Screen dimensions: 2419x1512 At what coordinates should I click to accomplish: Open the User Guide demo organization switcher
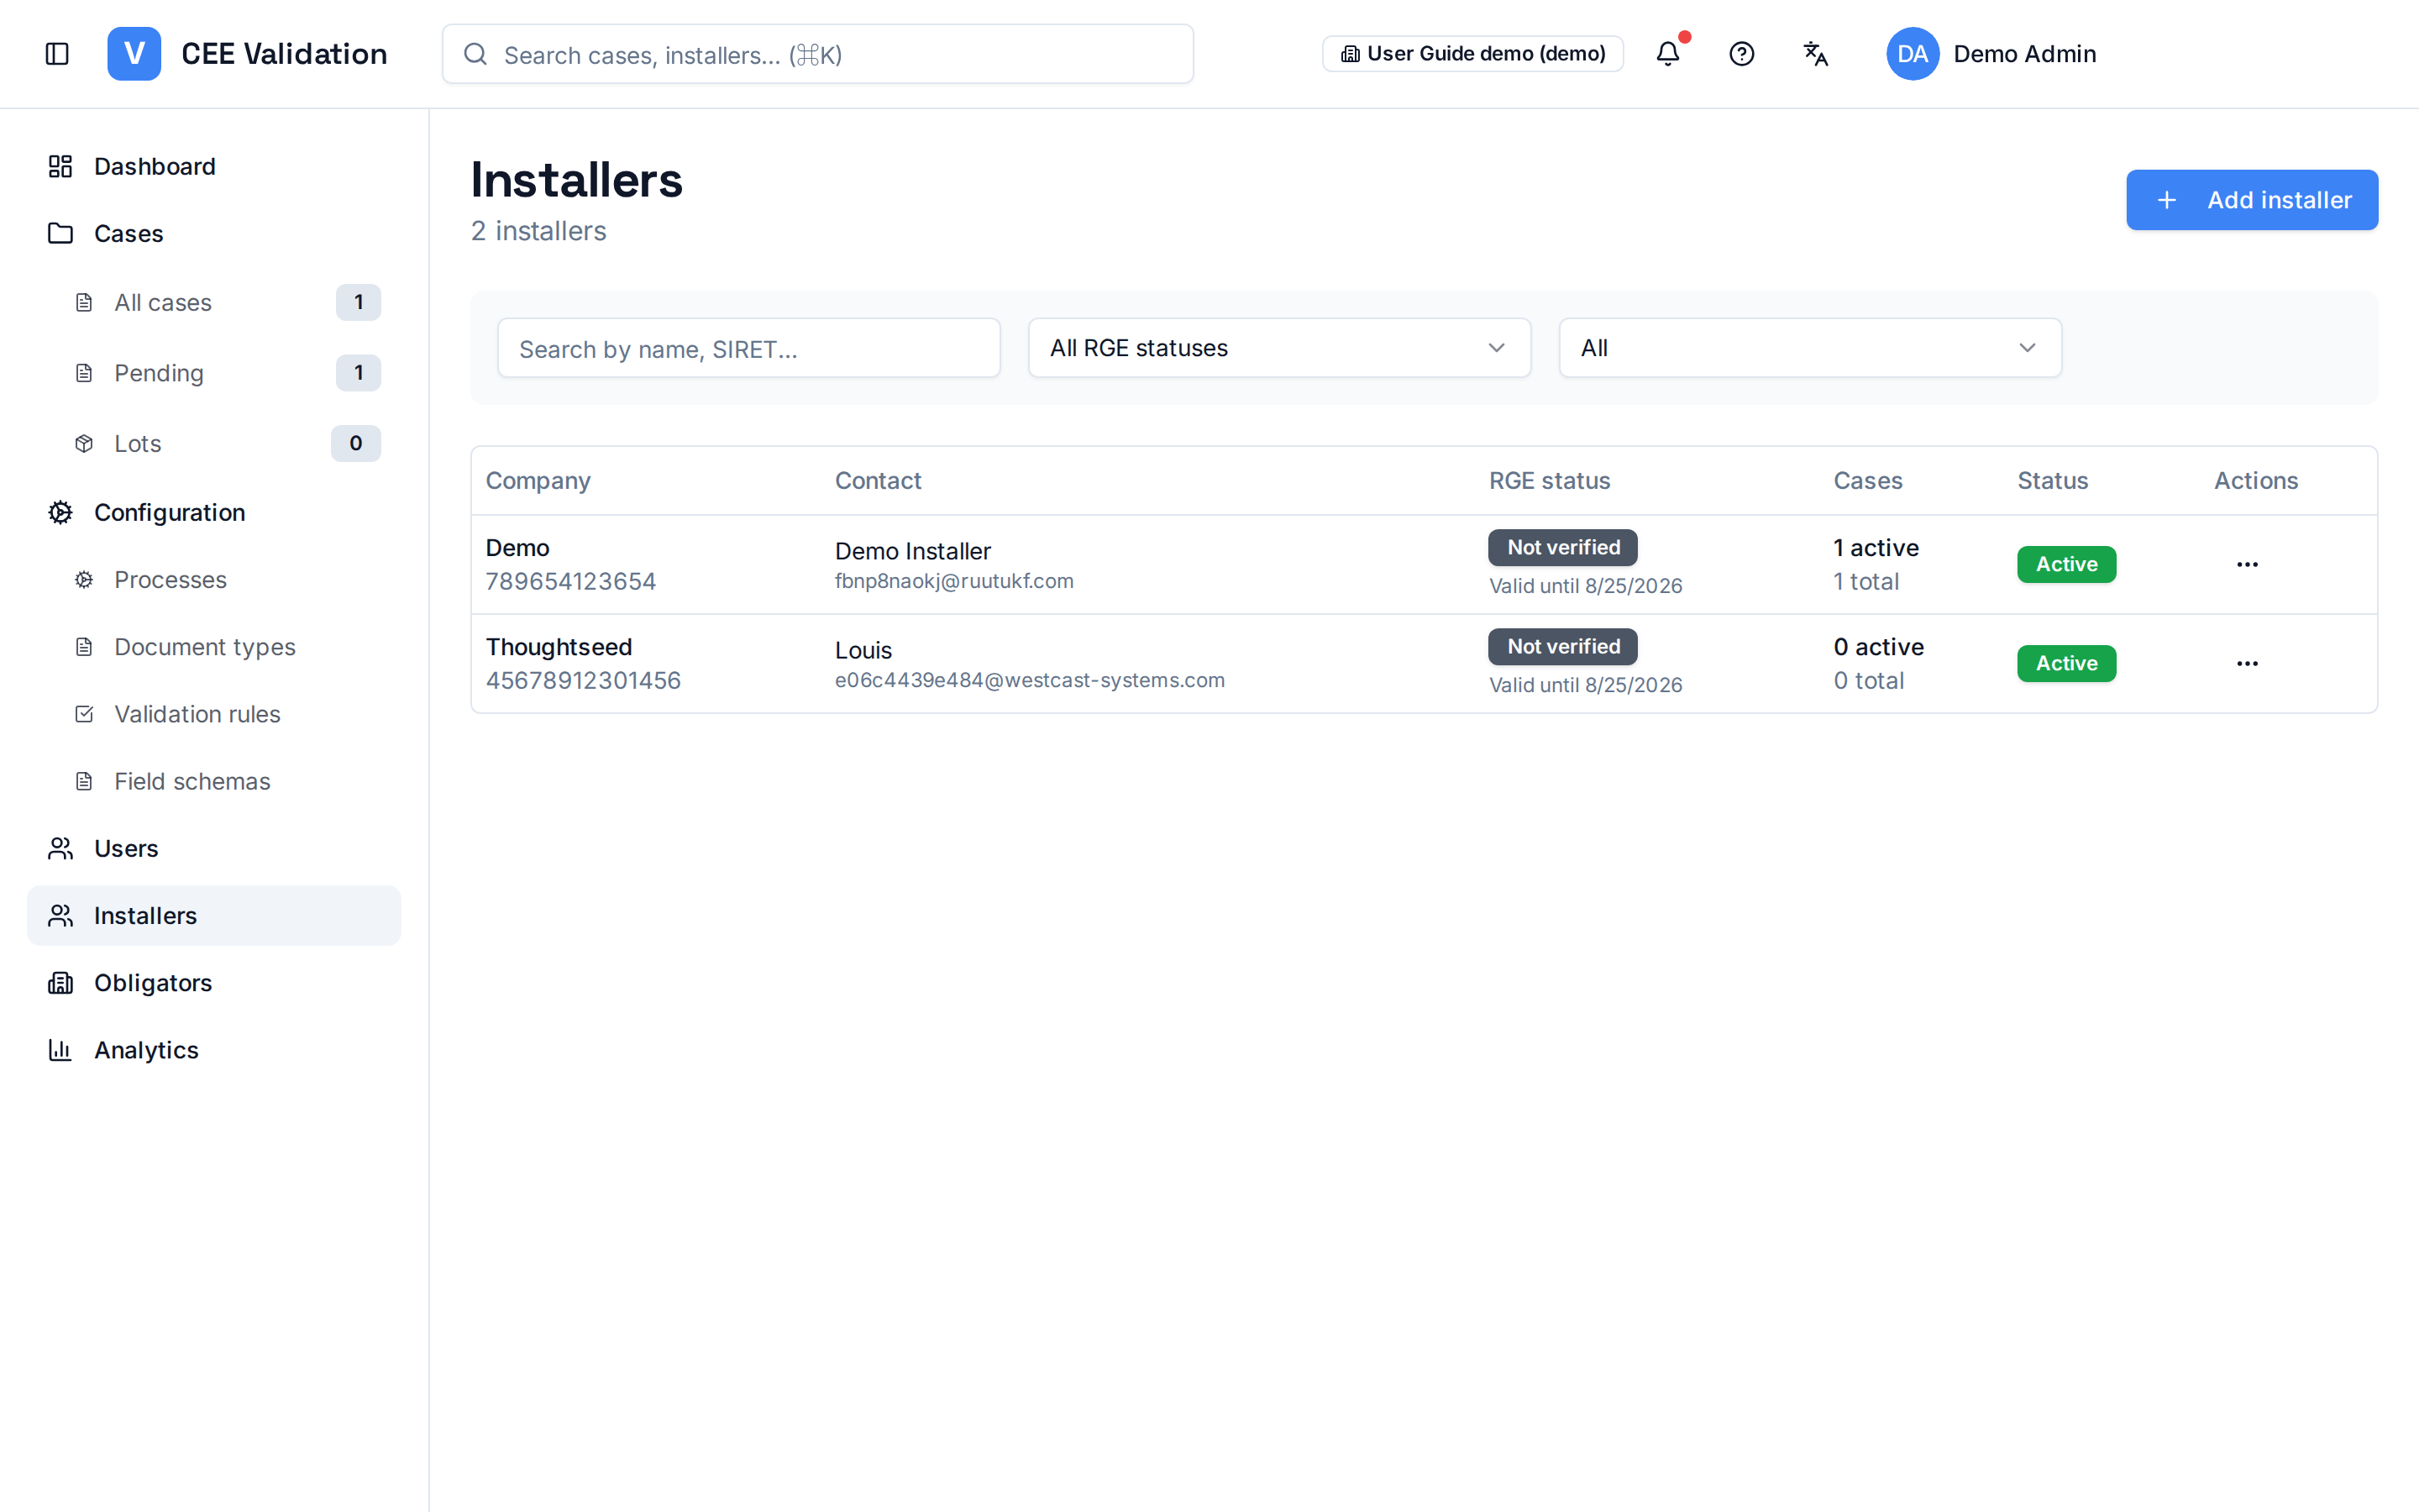tap(1472, 54)
